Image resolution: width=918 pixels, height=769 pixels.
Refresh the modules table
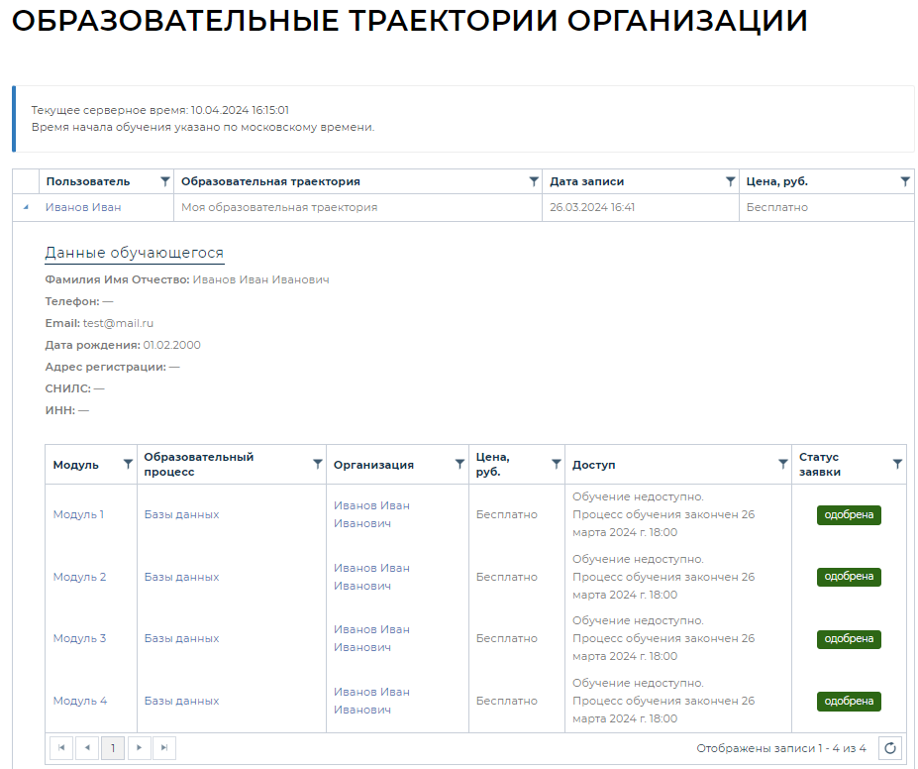click(x=890, y=748)
